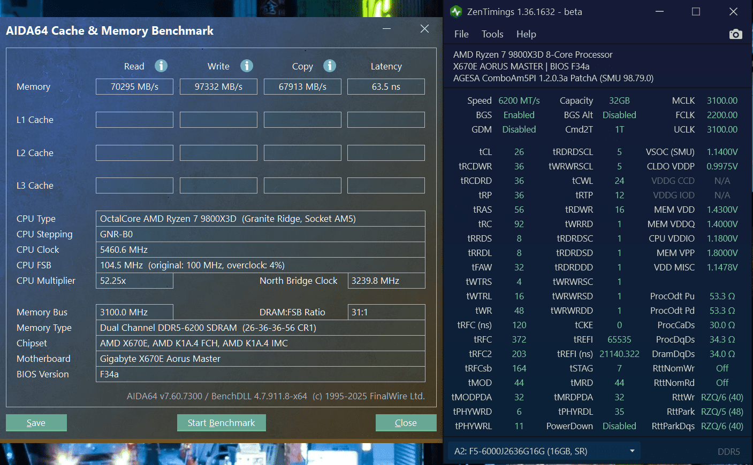The height and width of the screenshot is (465, 753).
Task: Click the empty L3 Cache Latency field
Action: pyautogui.click(x=386, y=185)
